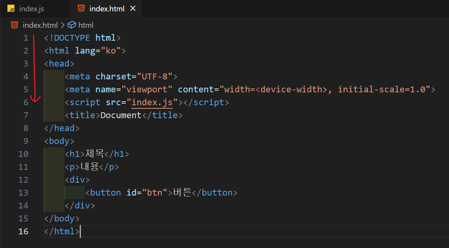
Task: Click line number 3 beside head tag
Action: 26,64
